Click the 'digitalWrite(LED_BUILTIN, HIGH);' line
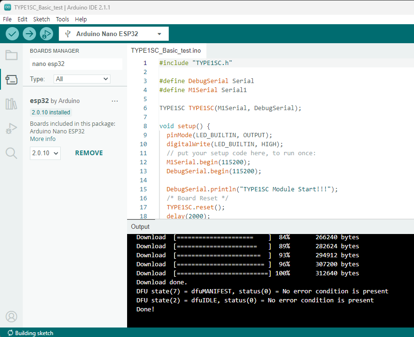 pyautogui.click(x=225, y=144)
